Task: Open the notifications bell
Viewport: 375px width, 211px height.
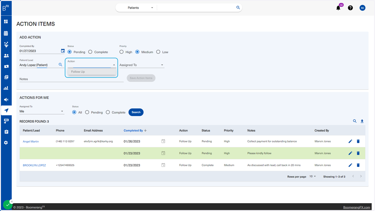Action: tap(338, 8)
